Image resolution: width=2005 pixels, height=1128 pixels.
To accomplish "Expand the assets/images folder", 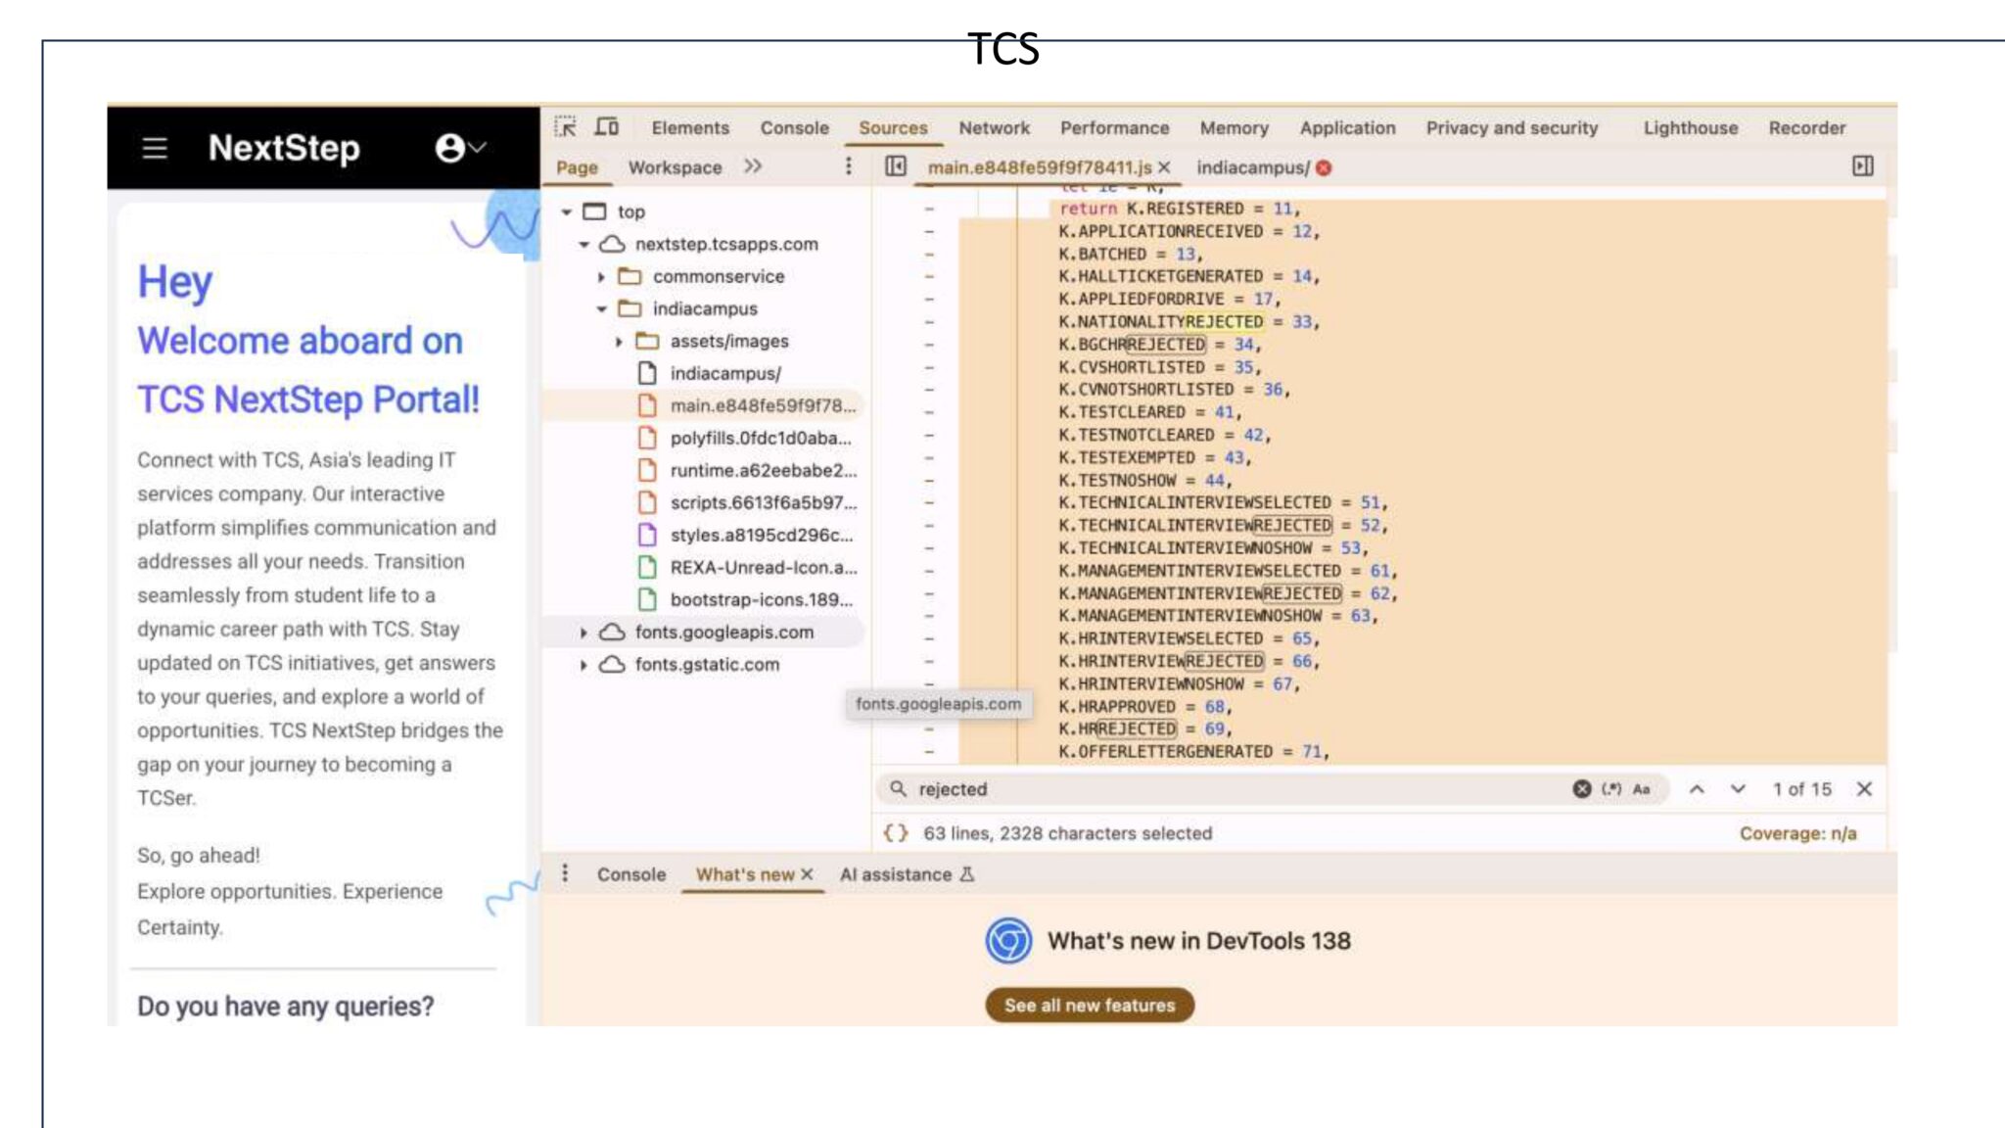I will (x=619, y=341).
